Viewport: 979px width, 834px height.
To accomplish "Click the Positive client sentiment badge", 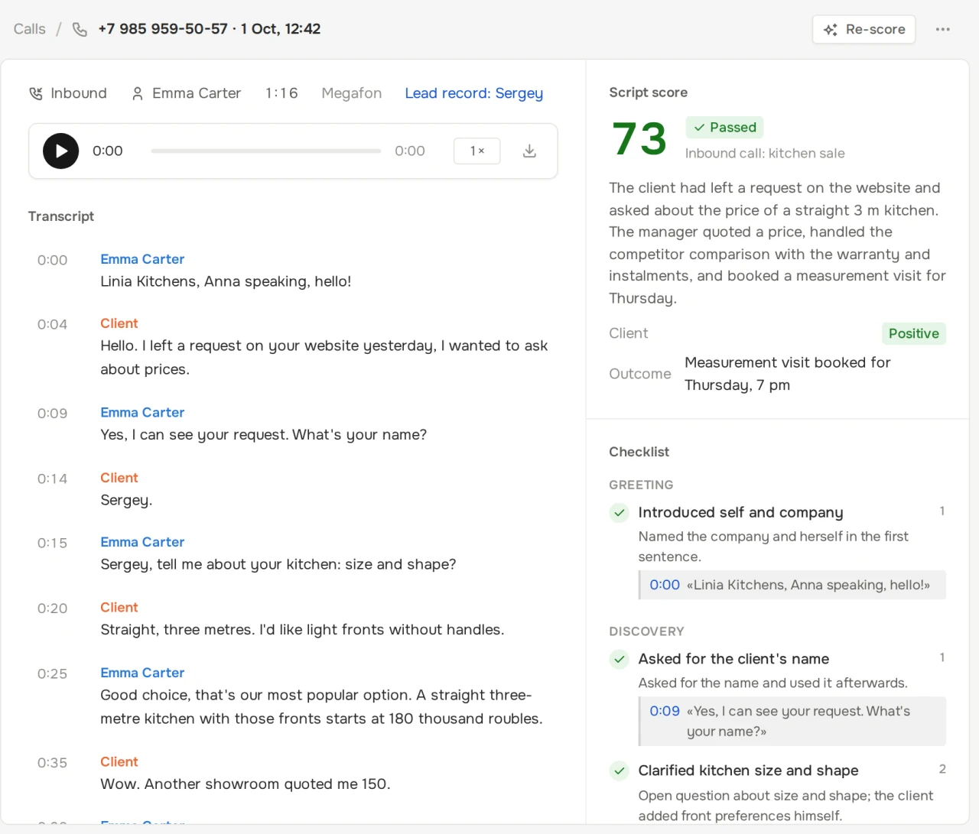I will [x=914, y=333].
